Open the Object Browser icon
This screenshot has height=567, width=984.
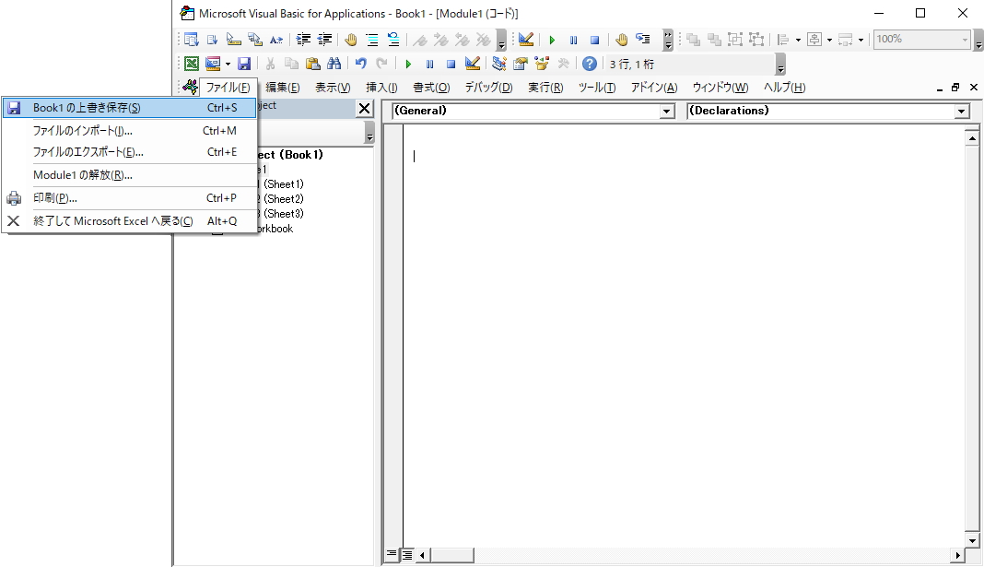coord(542,64)
